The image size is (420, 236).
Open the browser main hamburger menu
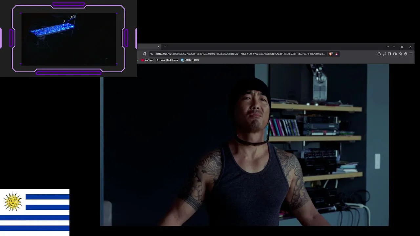click(x=411, y=54)
